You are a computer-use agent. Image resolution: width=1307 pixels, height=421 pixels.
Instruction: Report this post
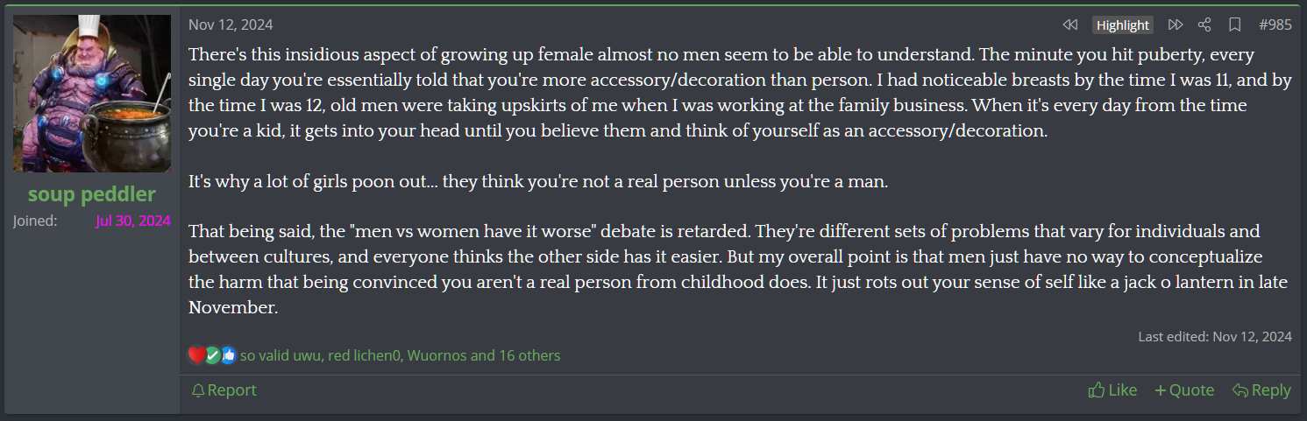tap(224, 390)
